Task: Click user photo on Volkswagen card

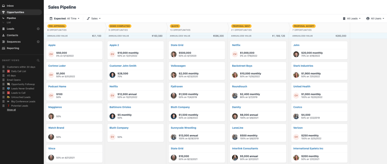Action: [173, 75]
